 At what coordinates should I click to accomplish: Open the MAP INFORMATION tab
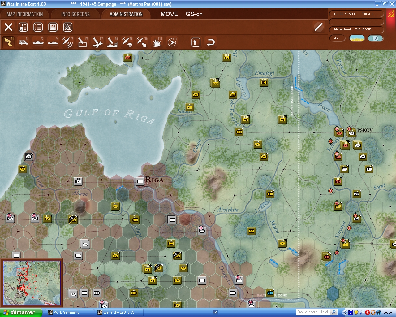click(x=25, y=14)
